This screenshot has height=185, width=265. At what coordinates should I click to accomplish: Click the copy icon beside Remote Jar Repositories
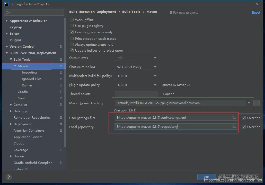(61, 118)
